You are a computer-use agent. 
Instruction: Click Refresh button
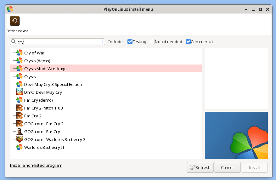(200, 167)
